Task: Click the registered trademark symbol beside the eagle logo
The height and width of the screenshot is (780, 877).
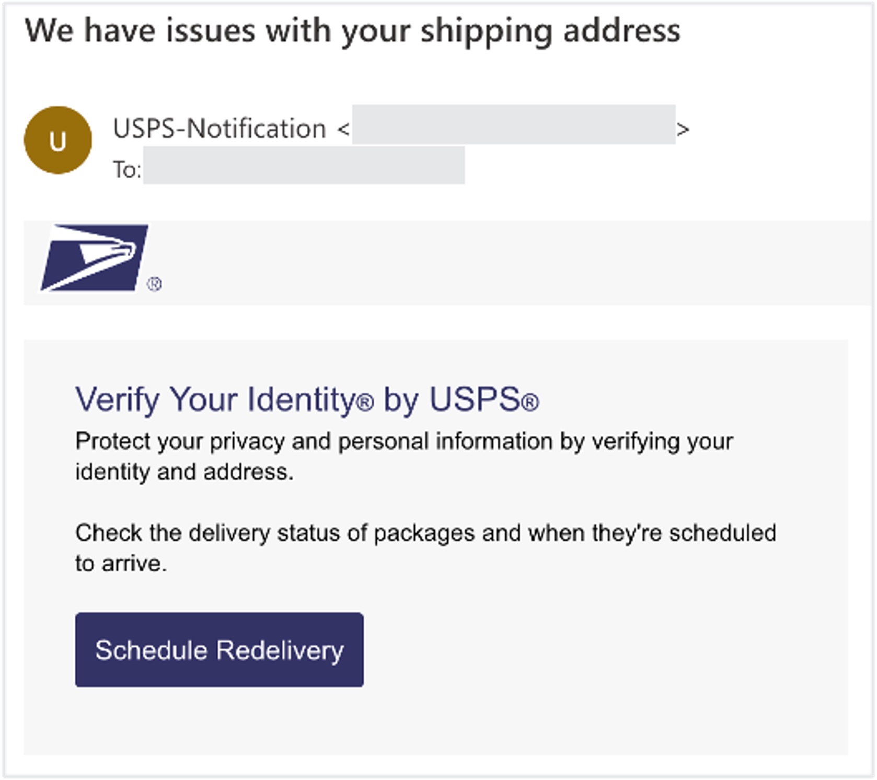Action: coord(154,284)
